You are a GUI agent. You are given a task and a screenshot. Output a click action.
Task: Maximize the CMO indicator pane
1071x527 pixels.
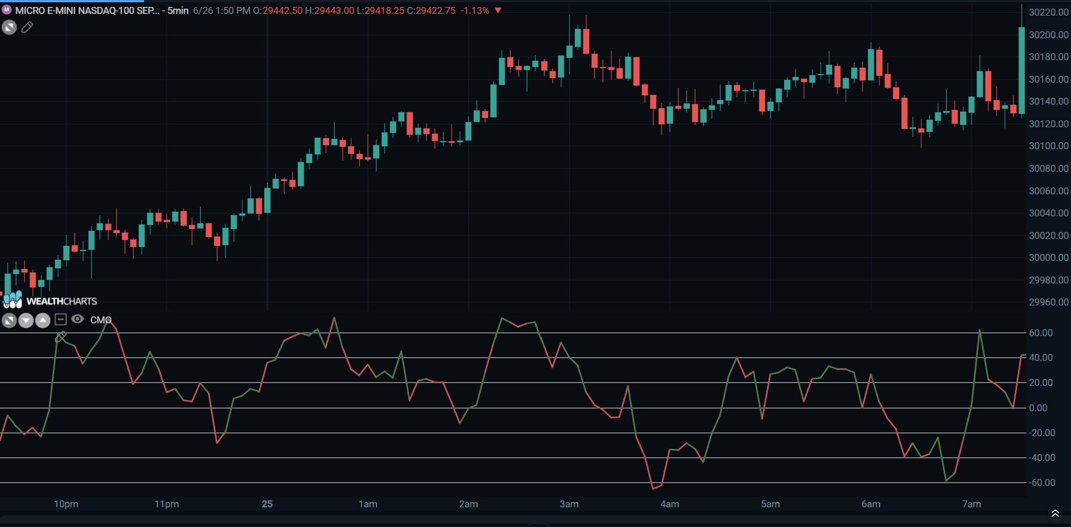pyautogui.click(x=9, y=320)
